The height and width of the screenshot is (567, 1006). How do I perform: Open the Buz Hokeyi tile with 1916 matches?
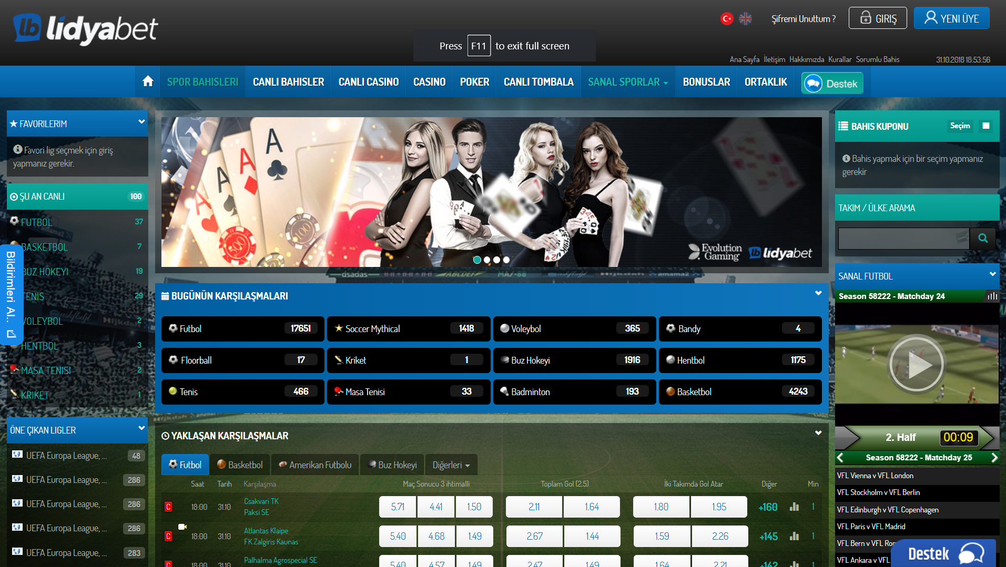574,360
